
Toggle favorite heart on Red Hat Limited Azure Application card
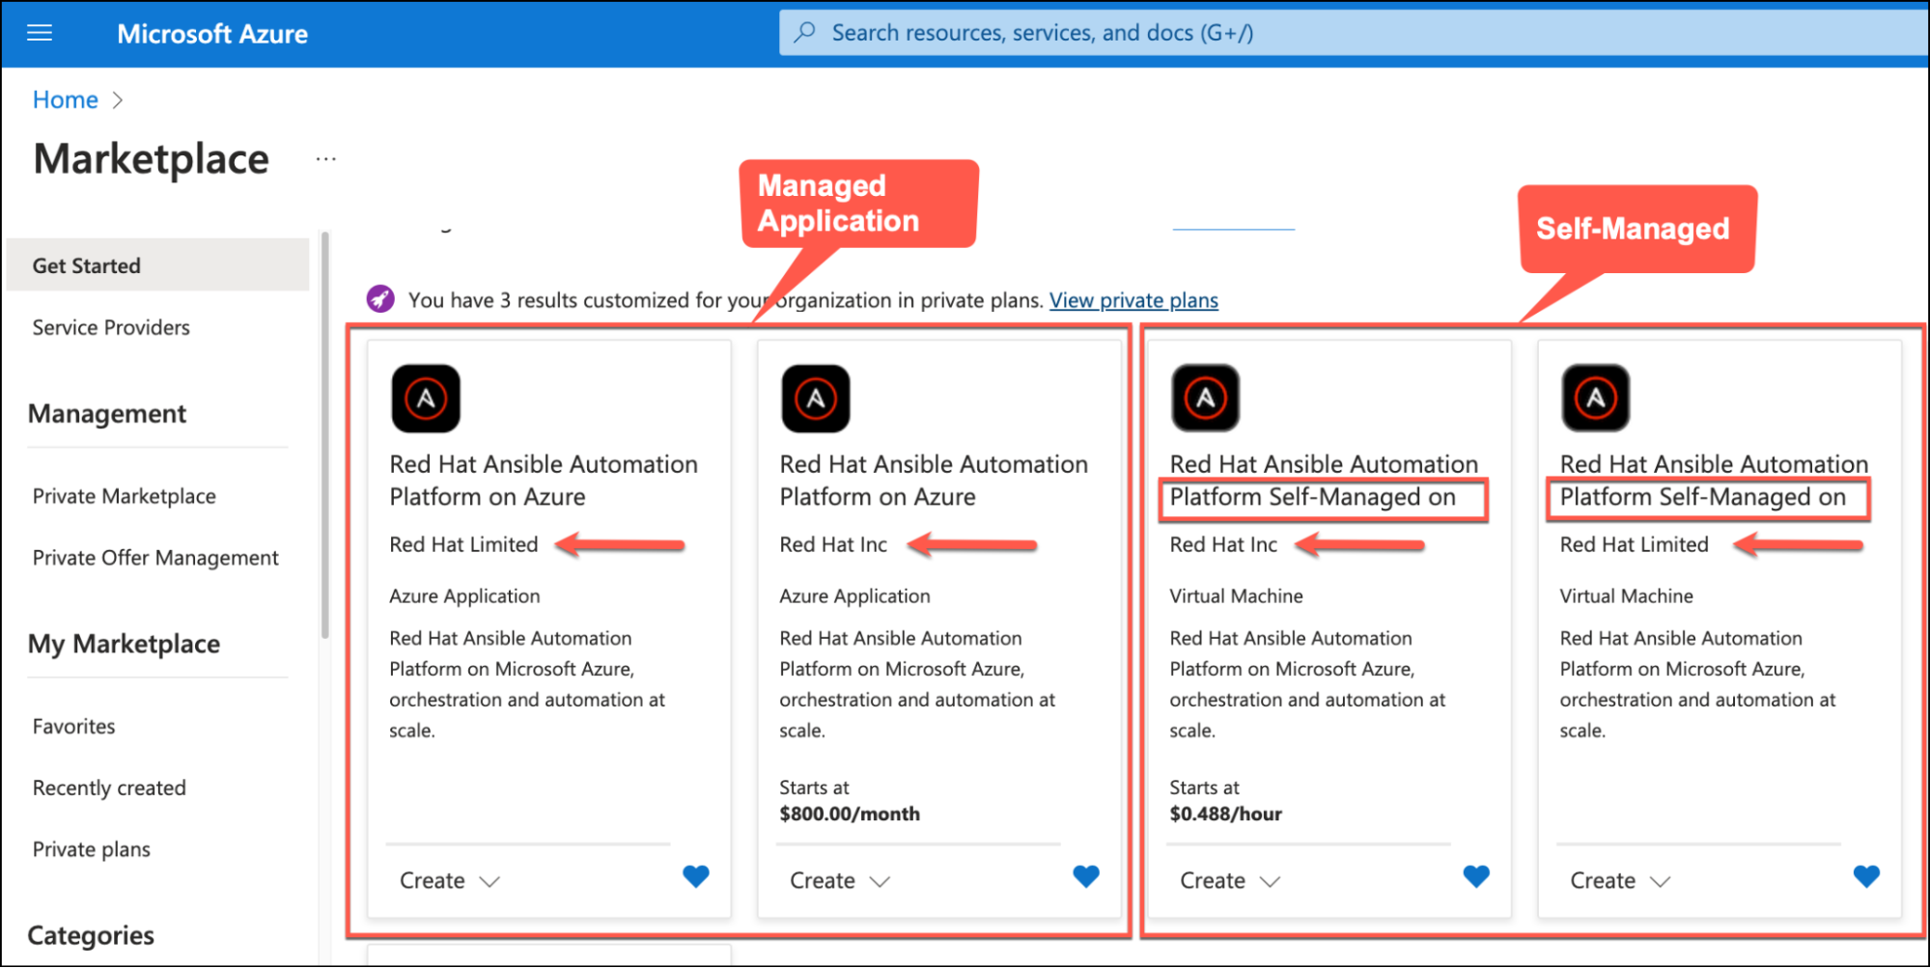point(696,876)
